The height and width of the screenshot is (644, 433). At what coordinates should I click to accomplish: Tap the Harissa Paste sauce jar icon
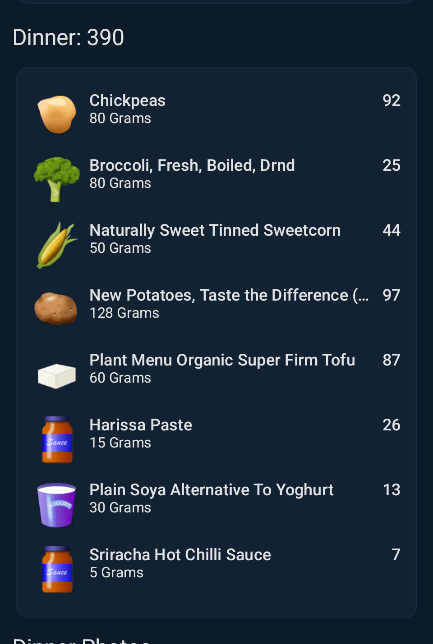(57, 439)
